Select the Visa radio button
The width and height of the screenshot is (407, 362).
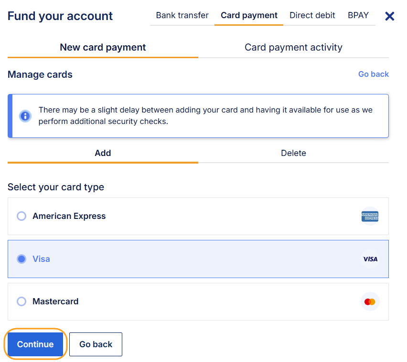21,259
